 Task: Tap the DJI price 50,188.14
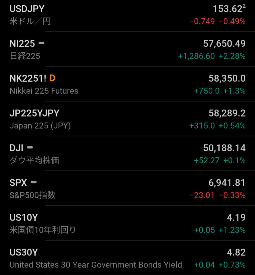pos(224,148)
